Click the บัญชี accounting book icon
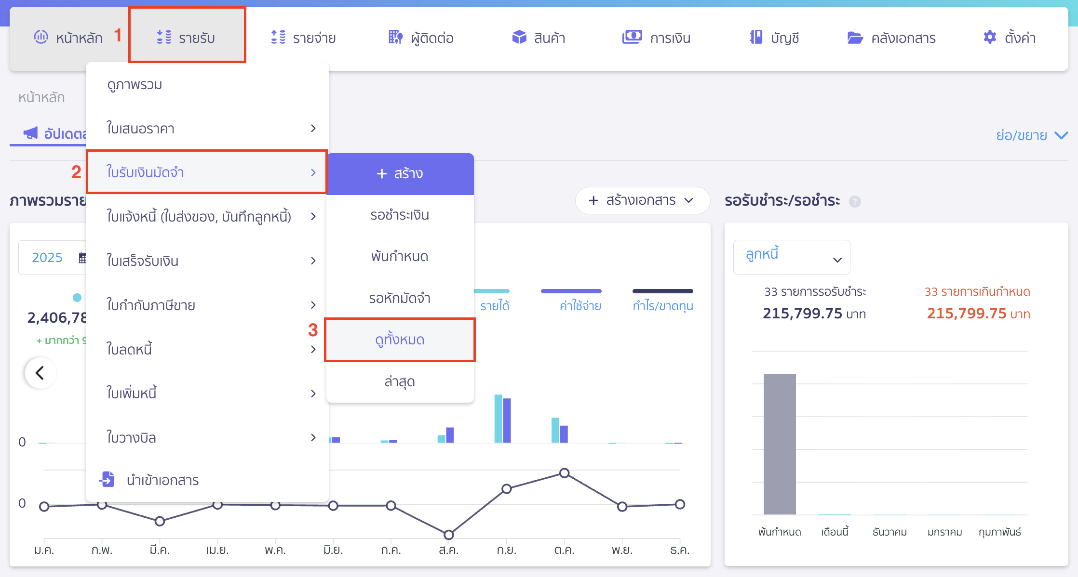Viewport: 1078px width, 577px height. click(756, 37)
